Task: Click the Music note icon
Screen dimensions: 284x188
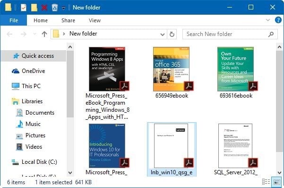Action: (x=19, y=124)
